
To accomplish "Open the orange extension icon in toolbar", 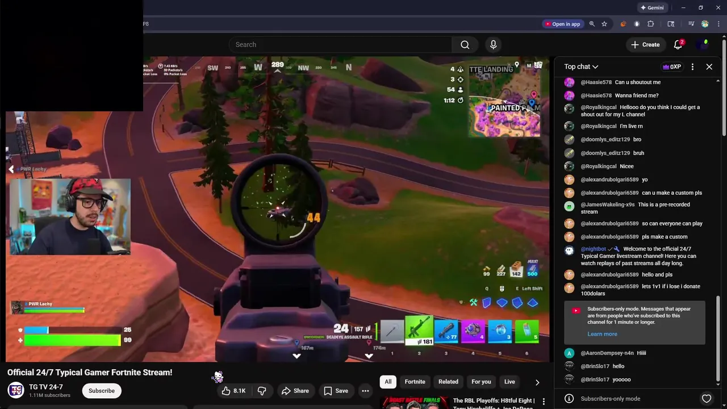I will coord(623,24).
